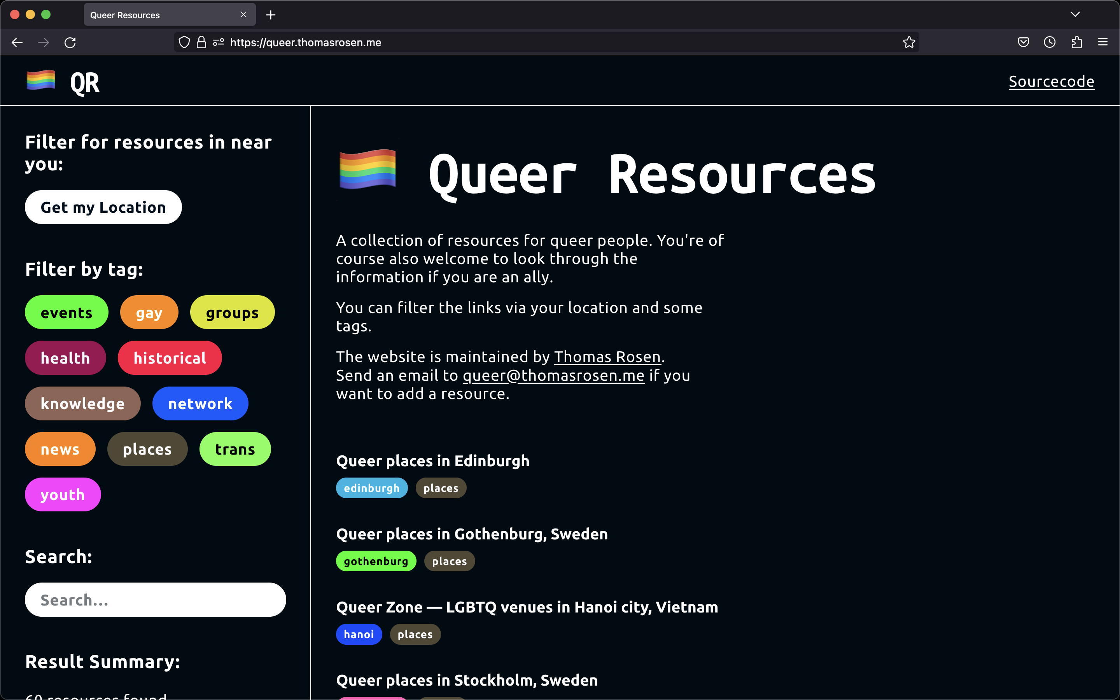
Task: Click the QR site title
Action: (85, 83)
